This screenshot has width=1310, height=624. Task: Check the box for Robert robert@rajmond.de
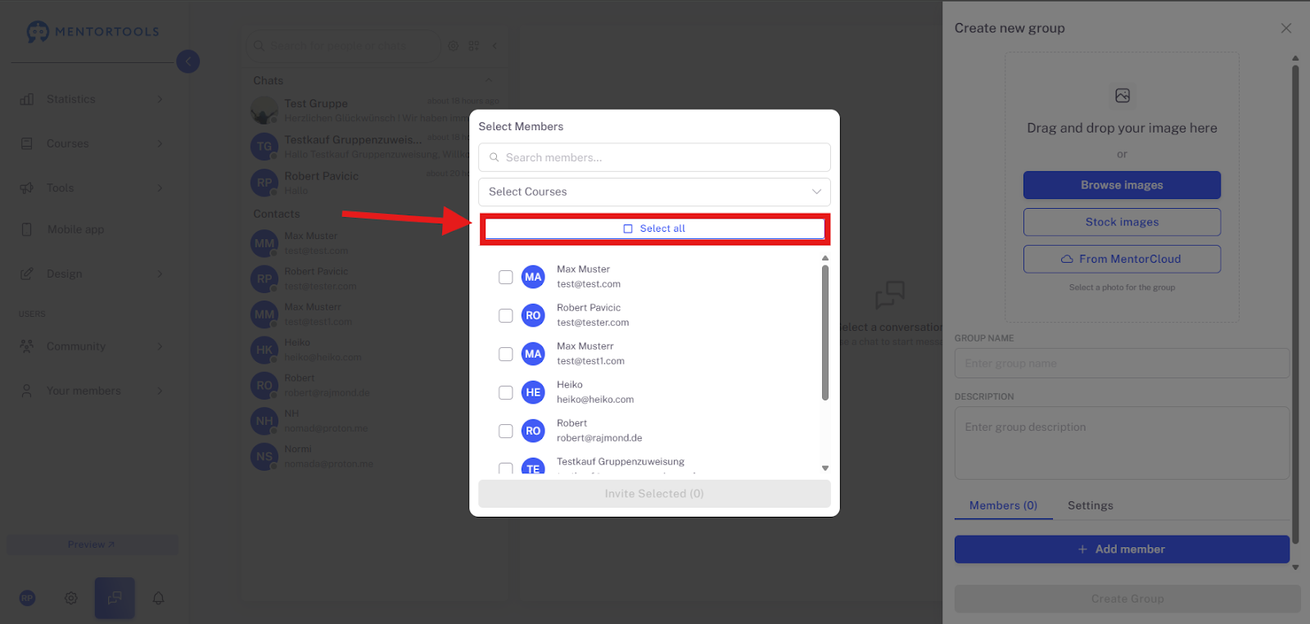click(506, 431)
